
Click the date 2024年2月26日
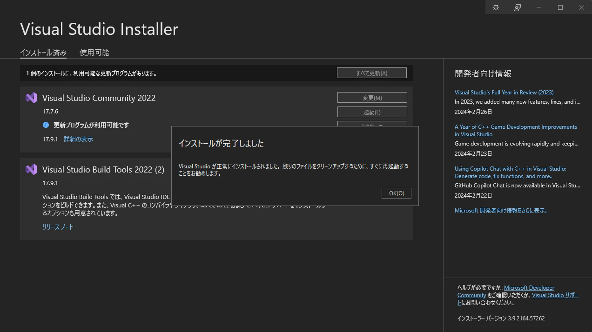coord(473,112)
